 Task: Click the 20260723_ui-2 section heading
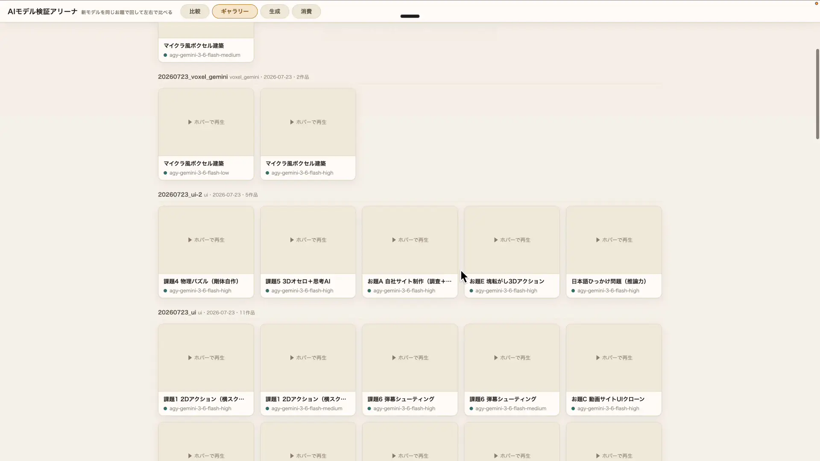[180, 195]
